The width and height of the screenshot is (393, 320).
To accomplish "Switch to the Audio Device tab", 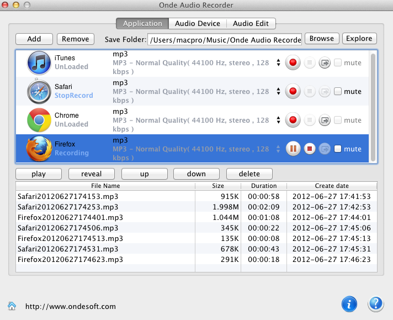I will 197,24.
